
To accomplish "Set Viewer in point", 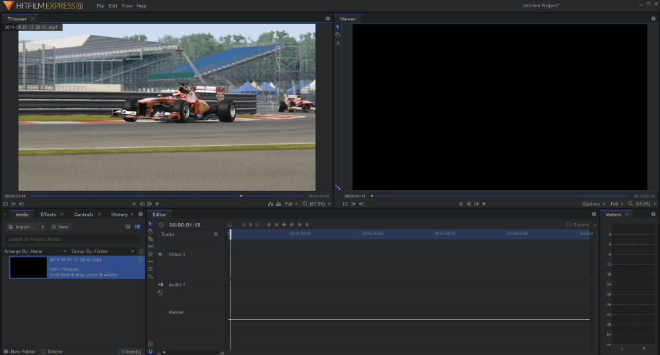I will tap(353, 204).
